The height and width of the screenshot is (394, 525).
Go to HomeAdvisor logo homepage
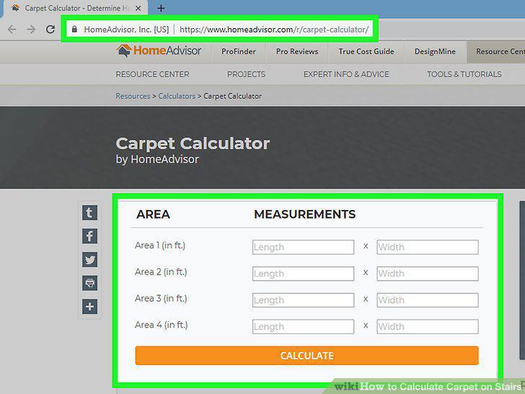(159, 51)
